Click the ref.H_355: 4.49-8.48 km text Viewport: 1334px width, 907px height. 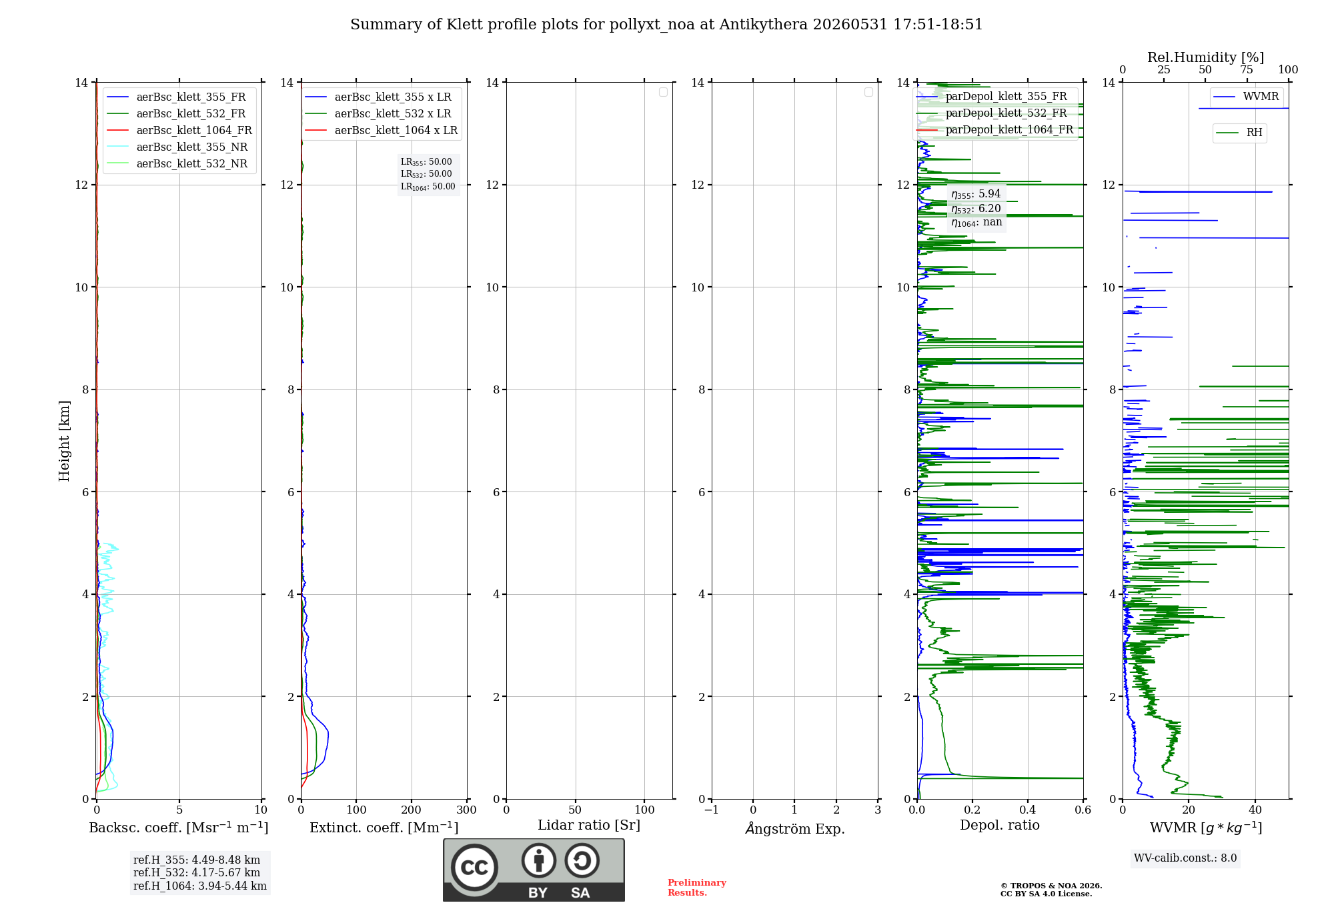197,860
